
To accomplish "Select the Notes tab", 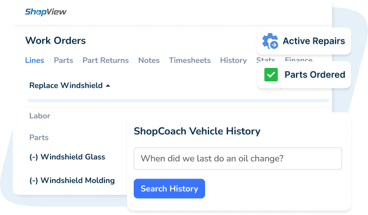I will (149, 60).
